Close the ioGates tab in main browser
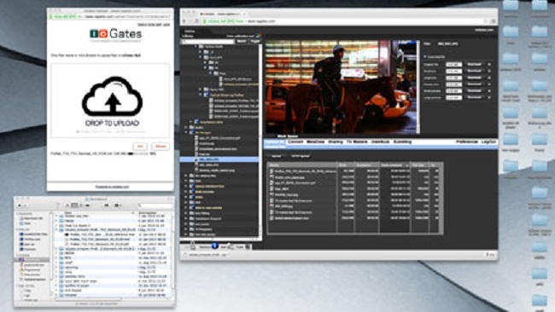Image resolution: width=555 pixels, height=312 pixels. point(244,14)
